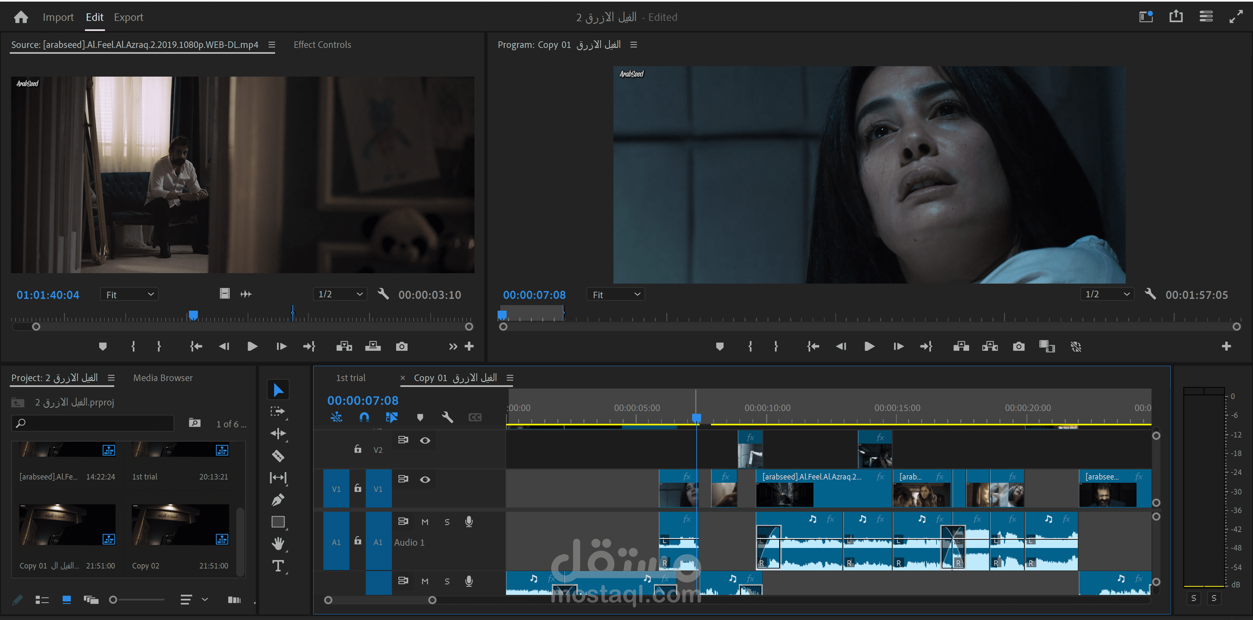Toggle V1 track lock
This screenshot has width=1253, height=620.
click(358, 488)
